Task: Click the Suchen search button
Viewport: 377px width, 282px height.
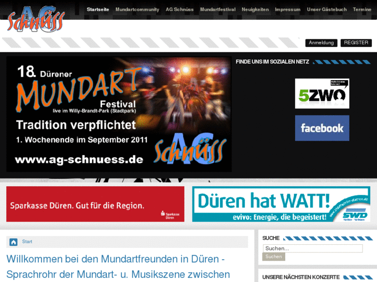Action: tap(274, 257)
